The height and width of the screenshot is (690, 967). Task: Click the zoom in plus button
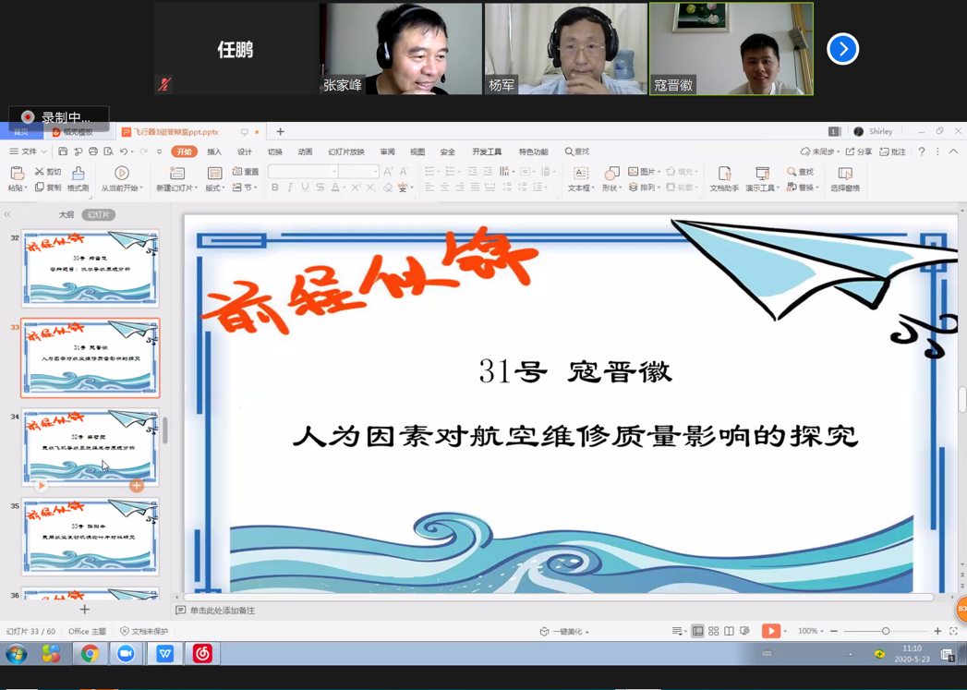937,631
